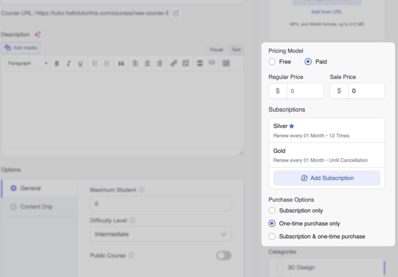Screen dimensions: 398x277
Task: Click the insert link icon
Action: tap(174, 63)
